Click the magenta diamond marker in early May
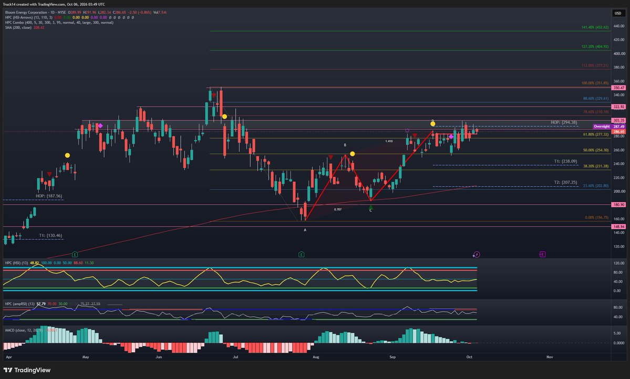630x379 pixels. click(100, 125)
